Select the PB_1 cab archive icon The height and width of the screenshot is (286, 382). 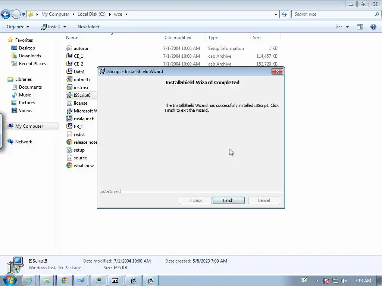(x=69, y=126)
